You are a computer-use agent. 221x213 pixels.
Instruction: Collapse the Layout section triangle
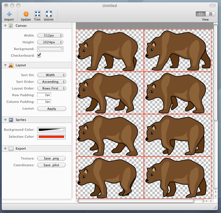[x=5, y=65]
